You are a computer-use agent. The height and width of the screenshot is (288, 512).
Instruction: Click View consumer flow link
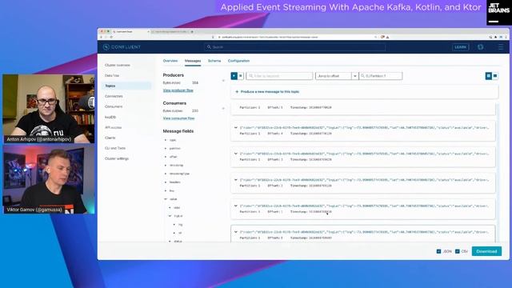coord(178,118)
